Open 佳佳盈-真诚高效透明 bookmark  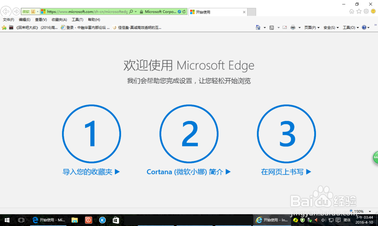pyautogui.click(x=137, y=27)
